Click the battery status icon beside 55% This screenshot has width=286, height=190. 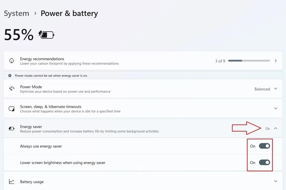[46, 35]
